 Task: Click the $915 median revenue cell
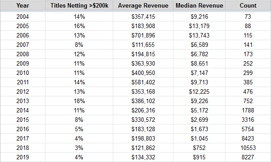pos(199,157)
